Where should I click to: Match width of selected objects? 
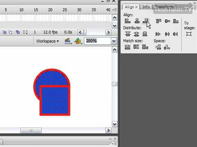click(127, 47)
